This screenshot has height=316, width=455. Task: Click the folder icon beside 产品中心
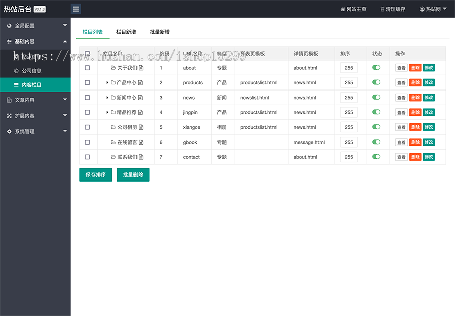tap(113, 83)
